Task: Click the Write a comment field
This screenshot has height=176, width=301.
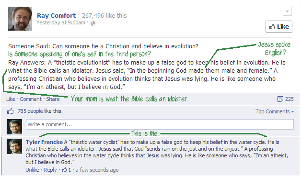Action: 160,124
